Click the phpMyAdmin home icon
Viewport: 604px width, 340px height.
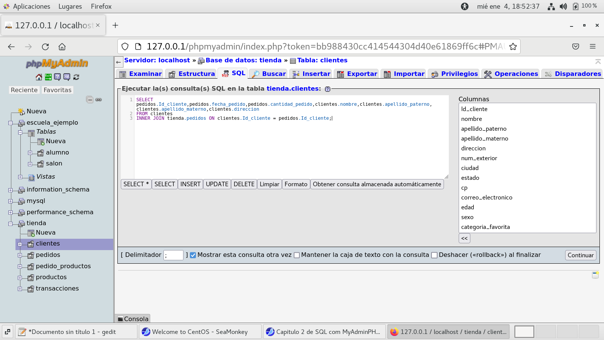click(39, 77)
